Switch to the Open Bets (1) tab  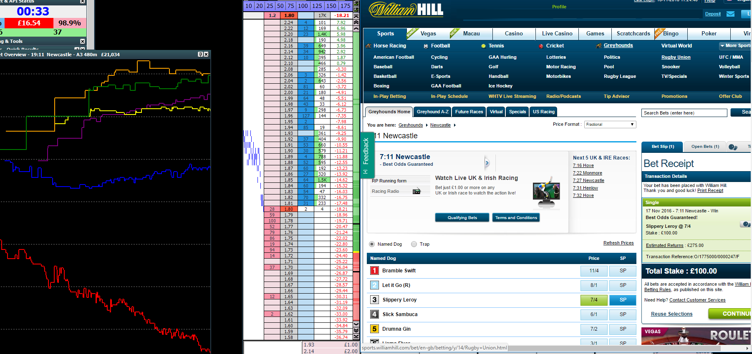[705, 147]
